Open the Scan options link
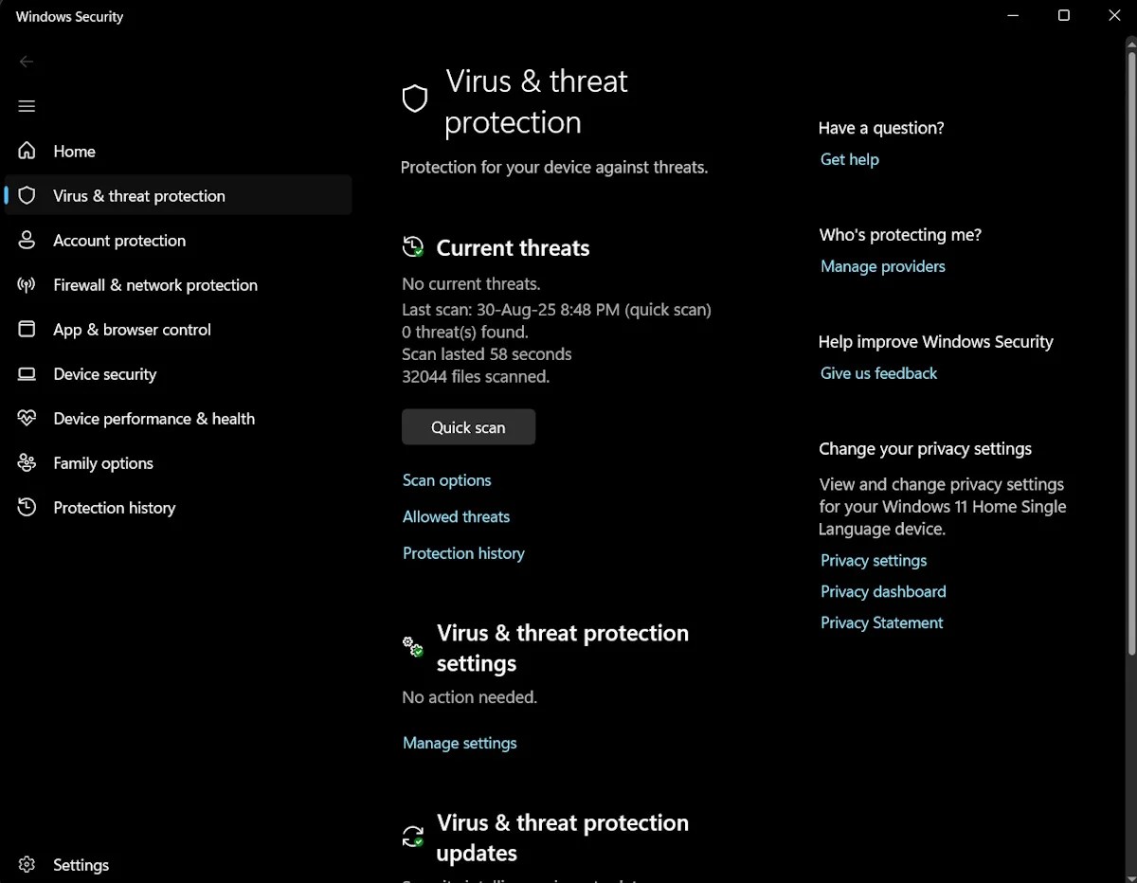Image resolution: width=1137 pixels, height=883 pixels. point(446,480)
